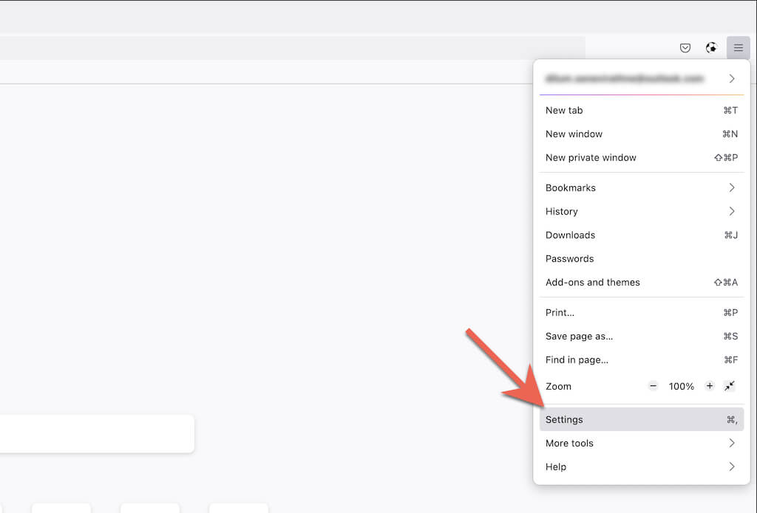The height and width of the screenshot is (513, 757).
Task: Reset zoom by clicking 100%
Action: click(681, 386)
